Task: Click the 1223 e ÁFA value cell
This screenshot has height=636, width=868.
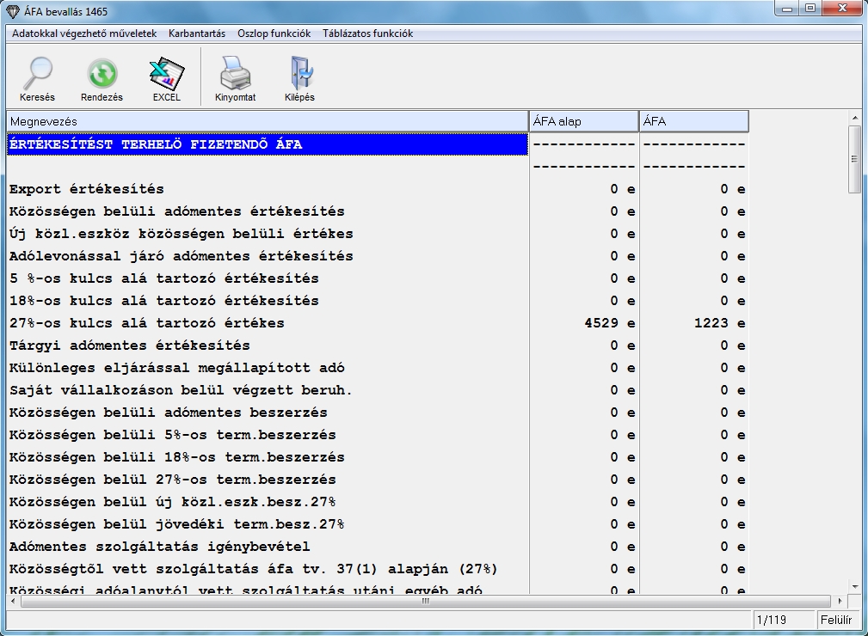Action: click(693, 323)
